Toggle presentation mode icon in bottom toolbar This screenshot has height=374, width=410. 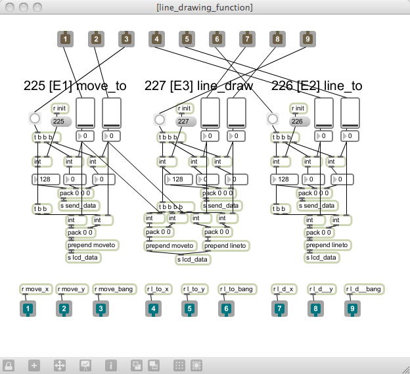85,365
